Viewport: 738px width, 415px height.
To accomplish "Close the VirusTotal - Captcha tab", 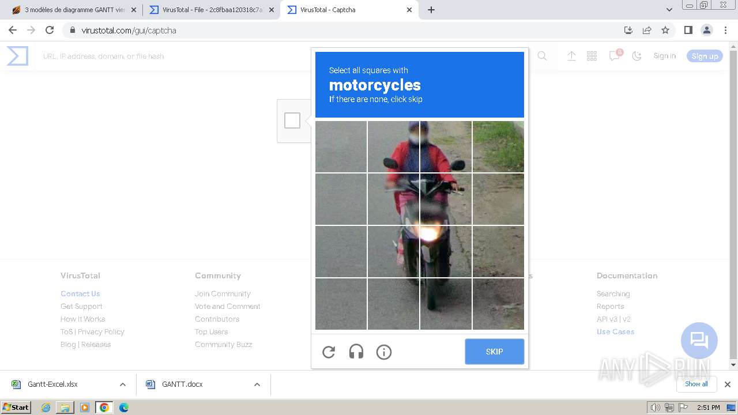I will coord(409,10).
